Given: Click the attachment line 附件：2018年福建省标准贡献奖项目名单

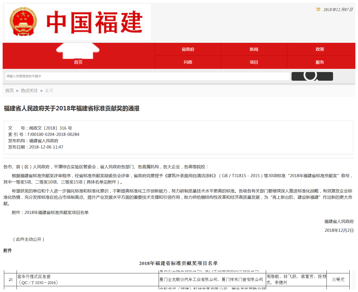Looking at the screenshot, I should (x=50, y=212).
